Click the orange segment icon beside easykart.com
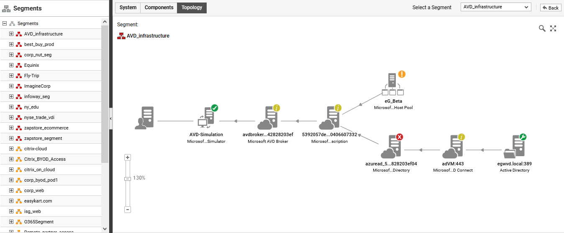The width and height of the screenshot is (564, 233). tap(18, 201)
